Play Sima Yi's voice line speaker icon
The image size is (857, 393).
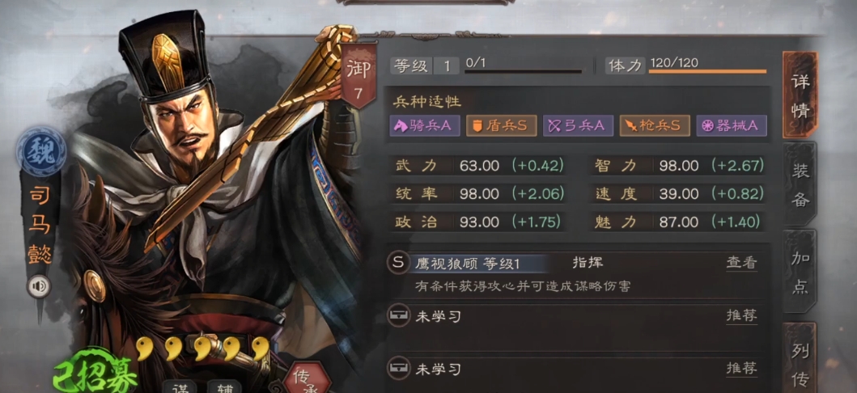click(x=39, y=286)
